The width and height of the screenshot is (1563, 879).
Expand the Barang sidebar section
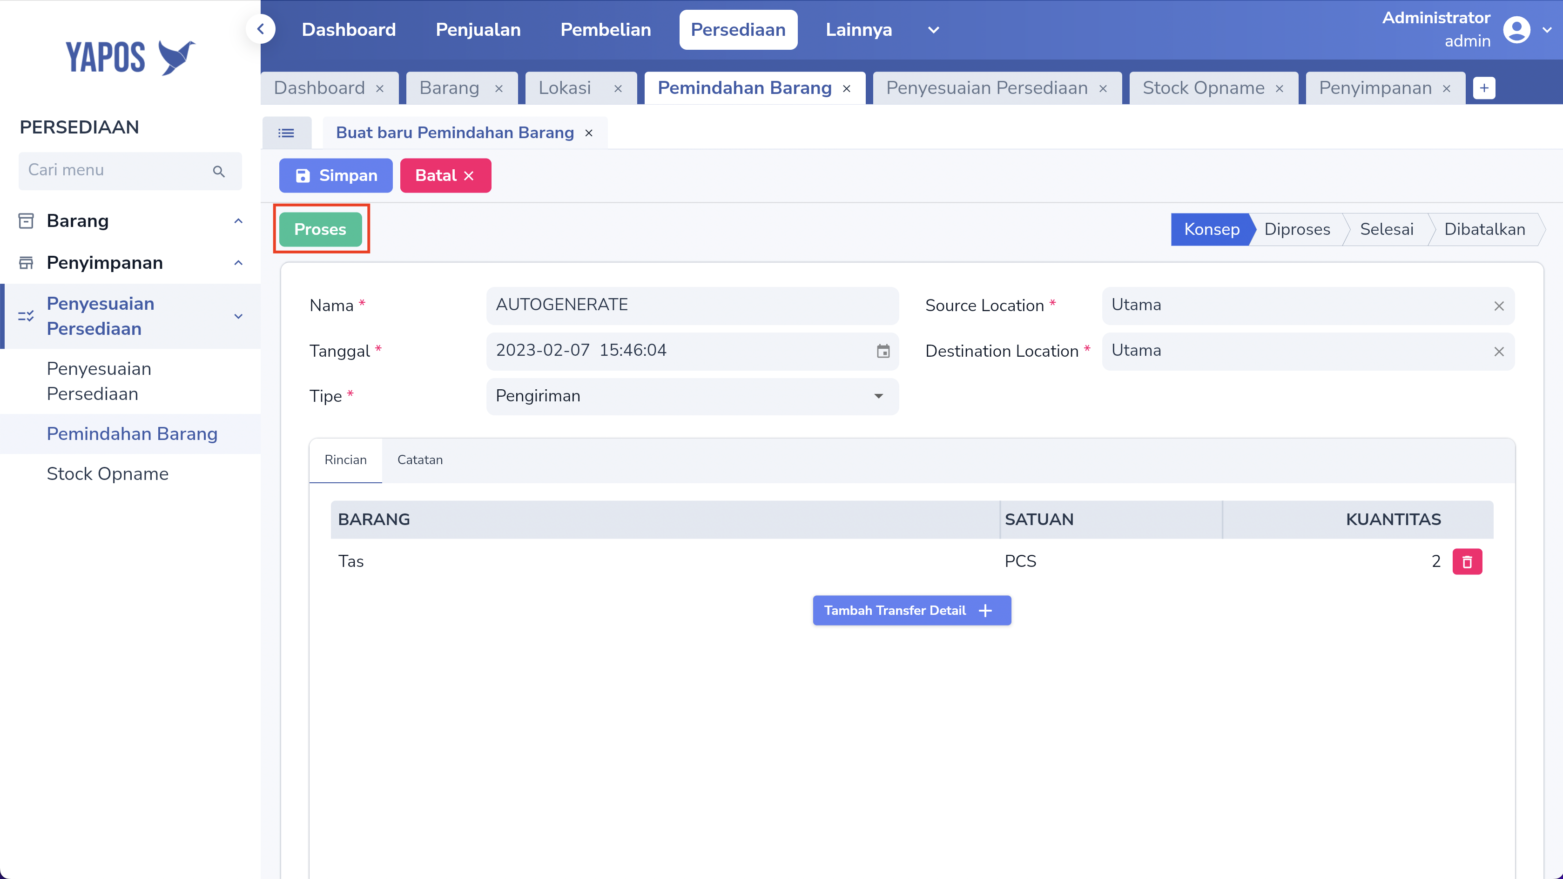click(238, 220)
